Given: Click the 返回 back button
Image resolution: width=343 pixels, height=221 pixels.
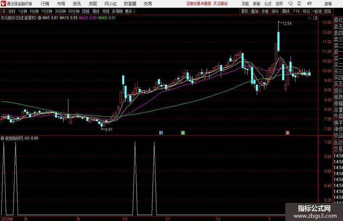Looking at the screenshot, I should coord(327,11).
